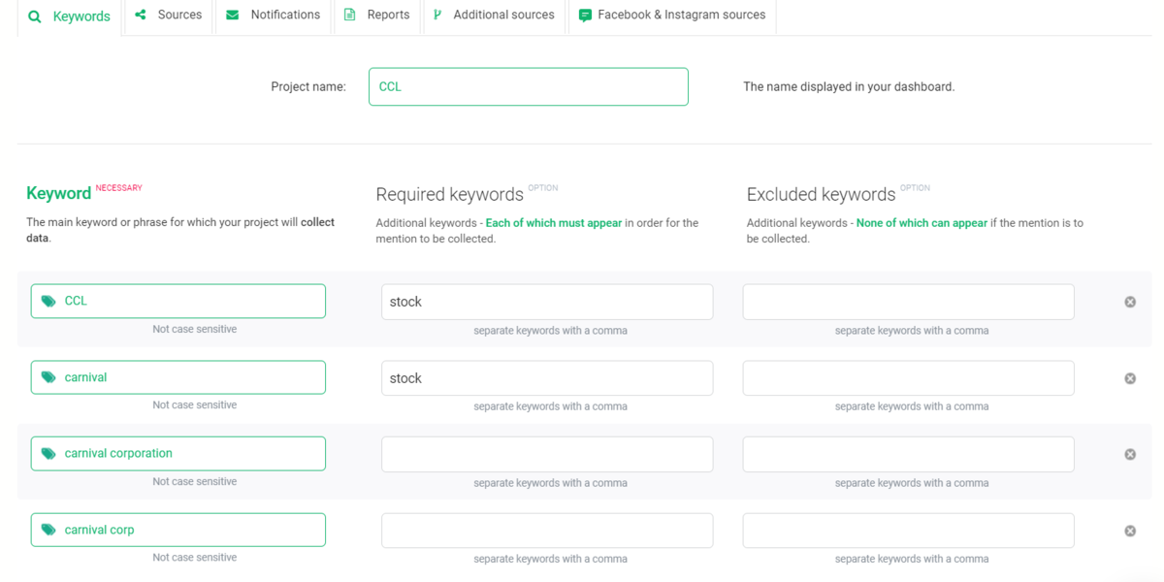Viewport: 1164px width, 582px height.
Task: Click the green Keyword heading
Action: tap(58, 193)
